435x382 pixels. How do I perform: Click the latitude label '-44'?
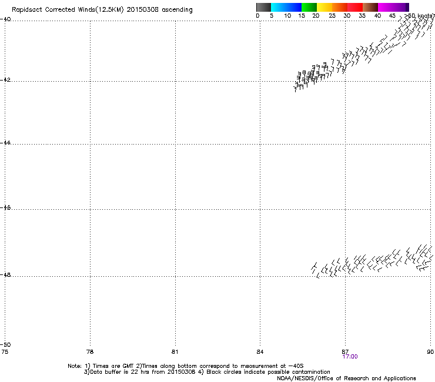pos(5,143)
